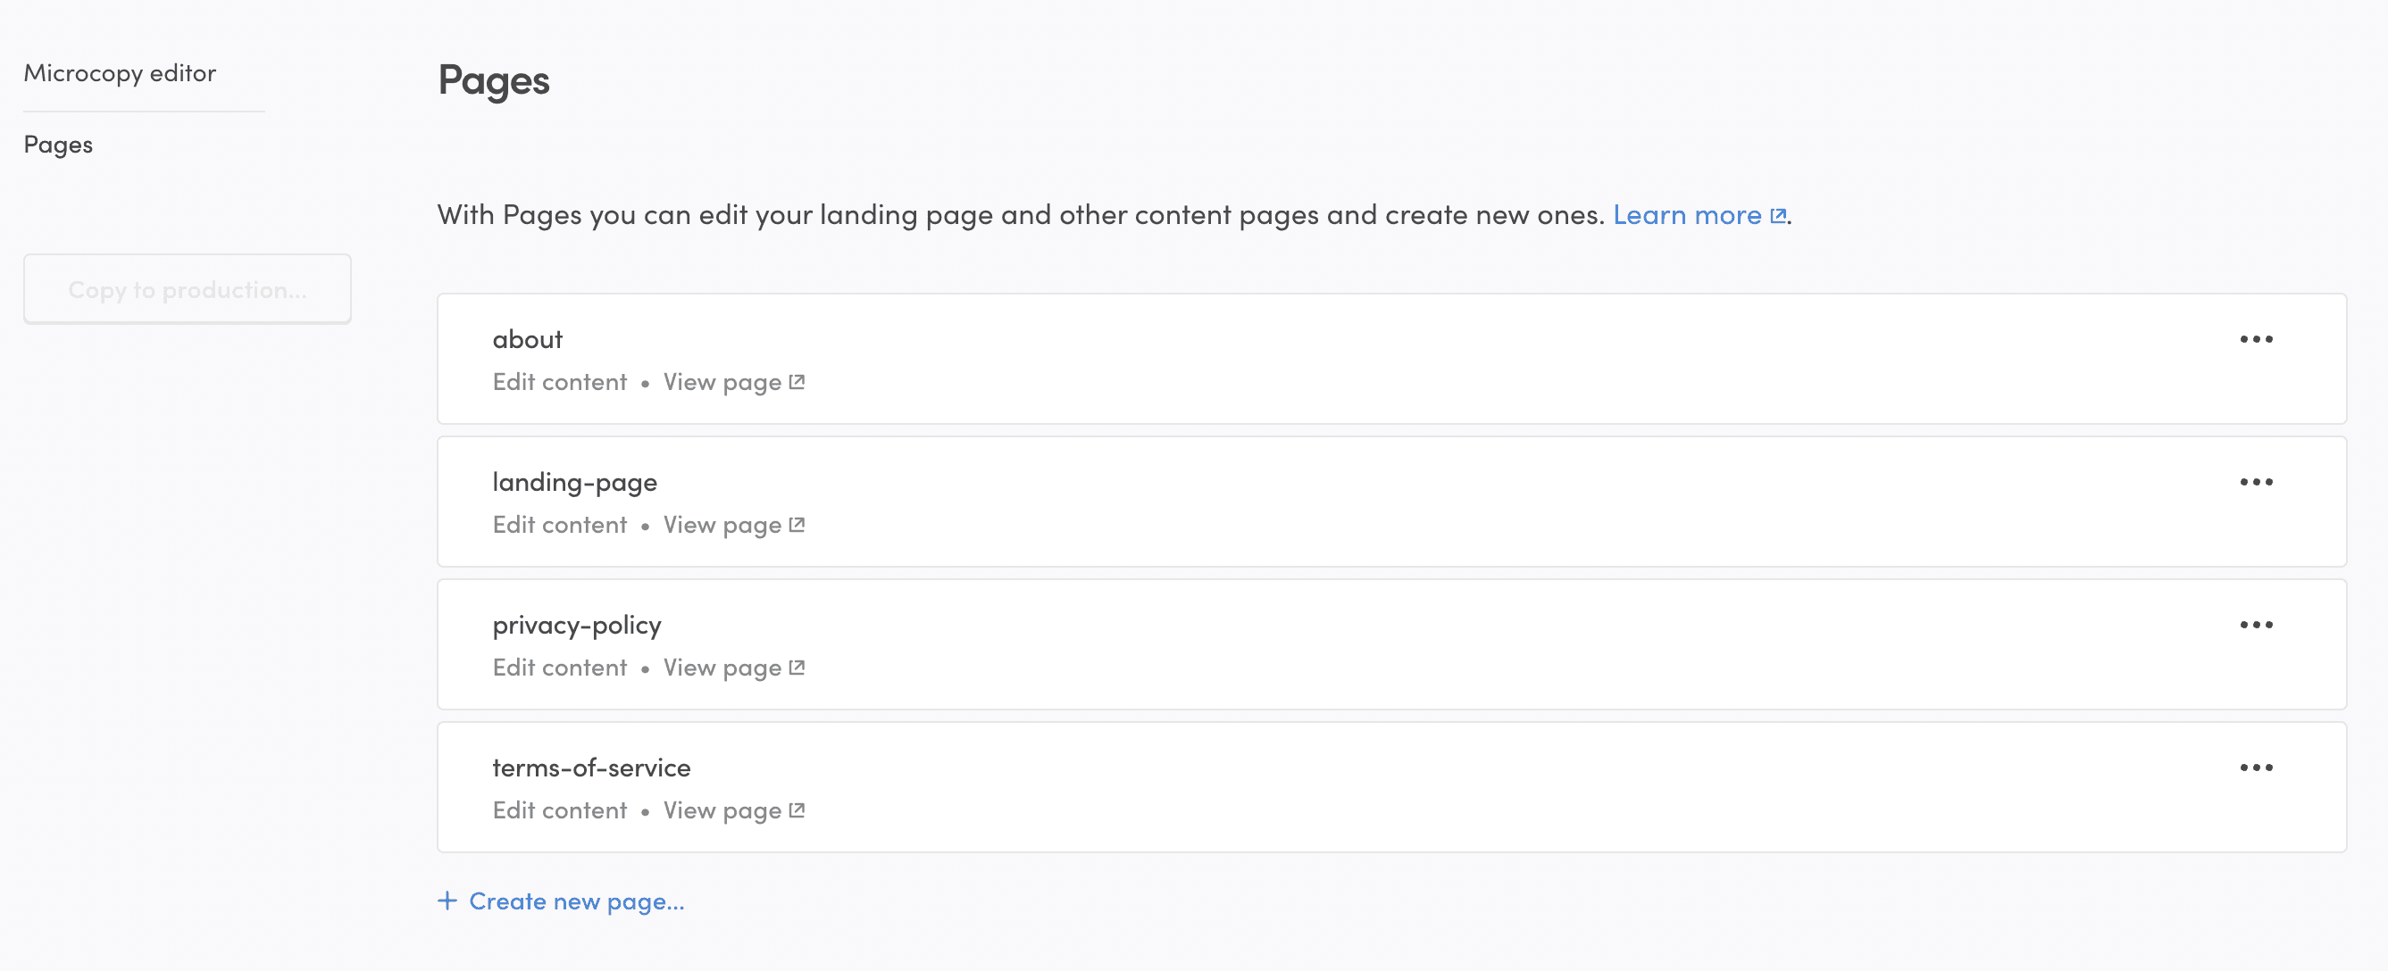The width and height of the screenshot is (2388, 971).
Task: Click external link icon beside privacy-policy View page
Action: coord(797,667)
